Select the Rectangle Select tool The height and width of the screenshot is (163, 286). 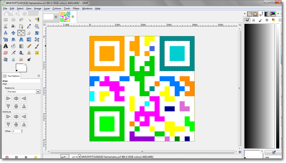tap(6, 20)
